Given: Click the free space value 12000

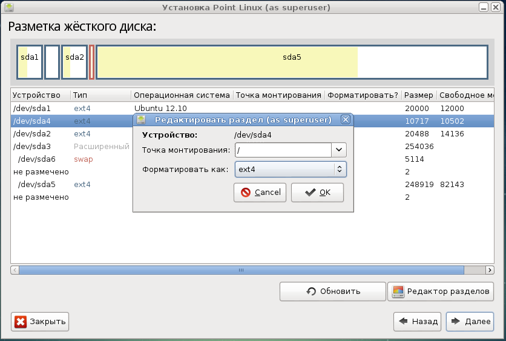Looking at the screenshot, I should click(x=452, y=109).
